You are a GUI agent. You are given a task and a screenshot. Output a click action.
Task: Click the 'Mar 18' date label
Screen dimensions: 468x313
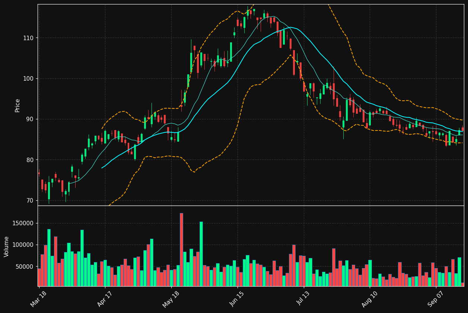[x=39, y=298]
